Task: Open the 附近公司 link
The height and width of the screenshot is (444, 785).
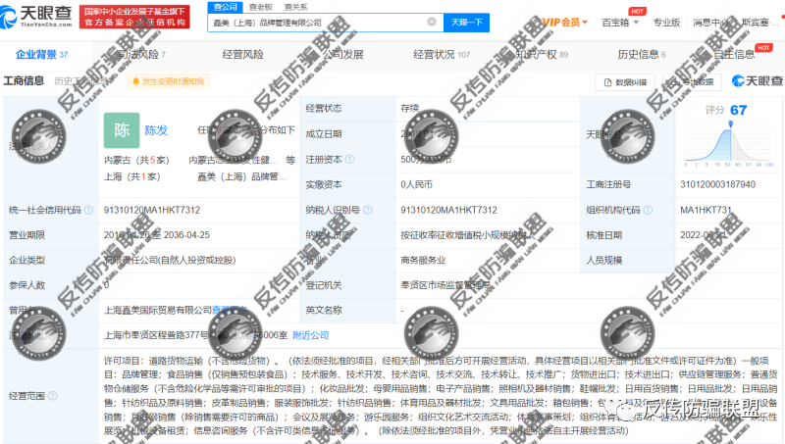Action: (310, 335)
